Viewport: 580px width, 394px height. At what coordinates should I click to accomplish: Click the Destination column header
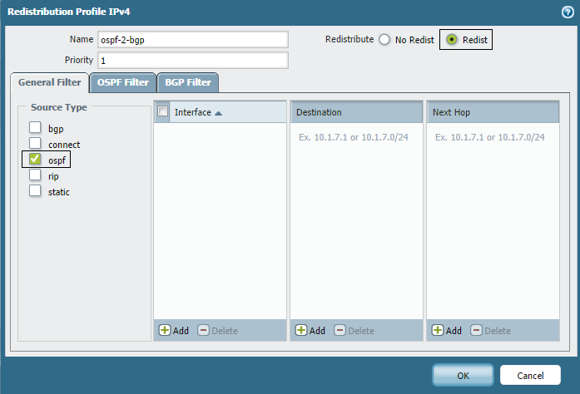(x=357, y=112)
